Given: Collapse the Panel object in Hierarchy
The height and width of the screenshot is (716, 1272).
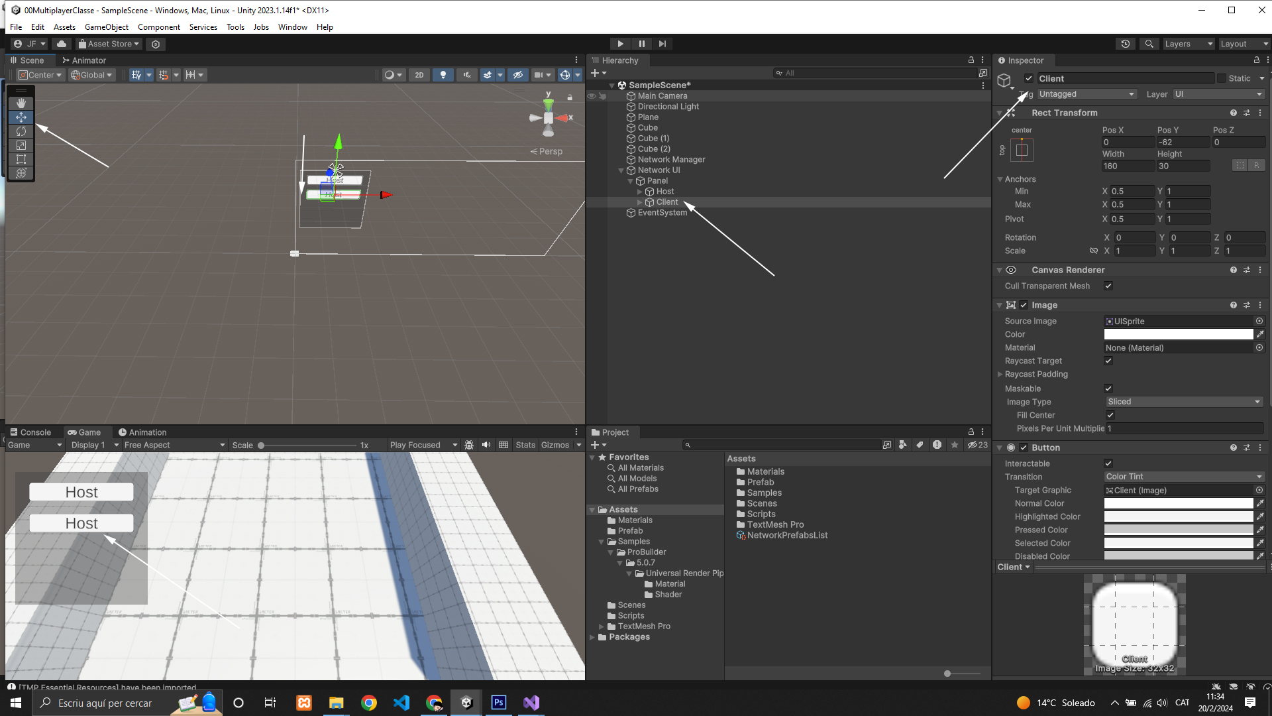Looking at the screenshot, I should click(630, 181).
